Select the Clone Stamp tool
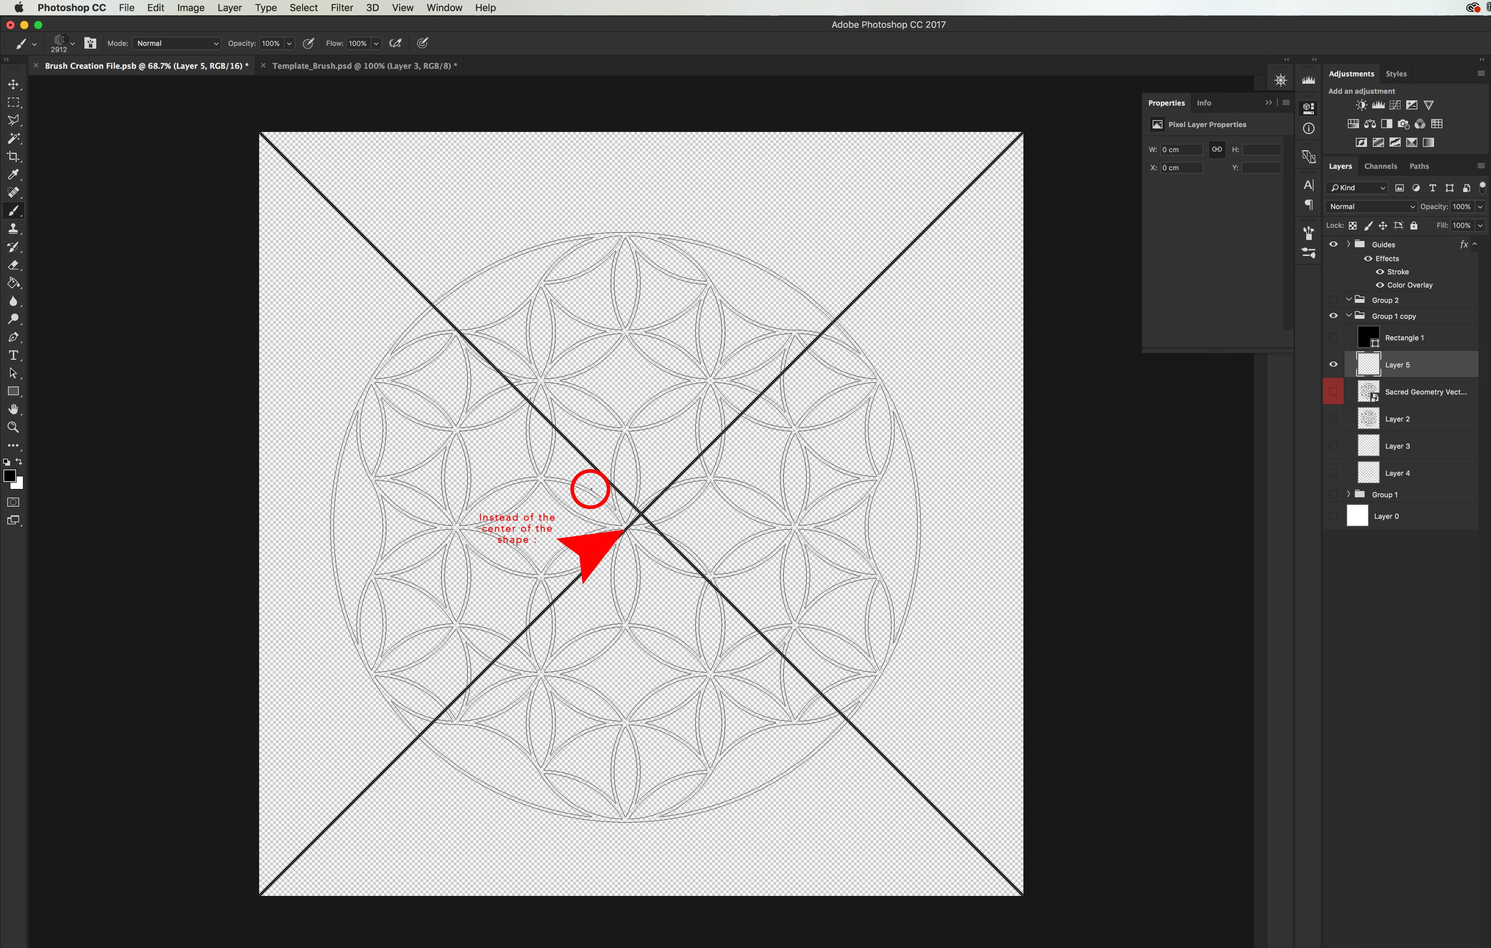The height and width of the screenshot is (948, 1491). tap(13, 229)
